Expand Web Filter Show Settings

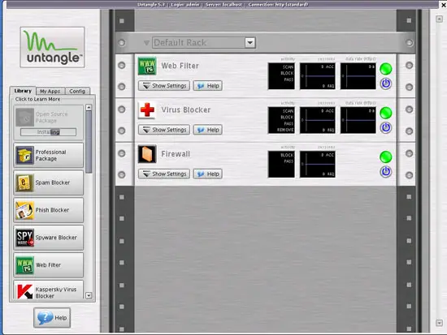coord(164,86)
